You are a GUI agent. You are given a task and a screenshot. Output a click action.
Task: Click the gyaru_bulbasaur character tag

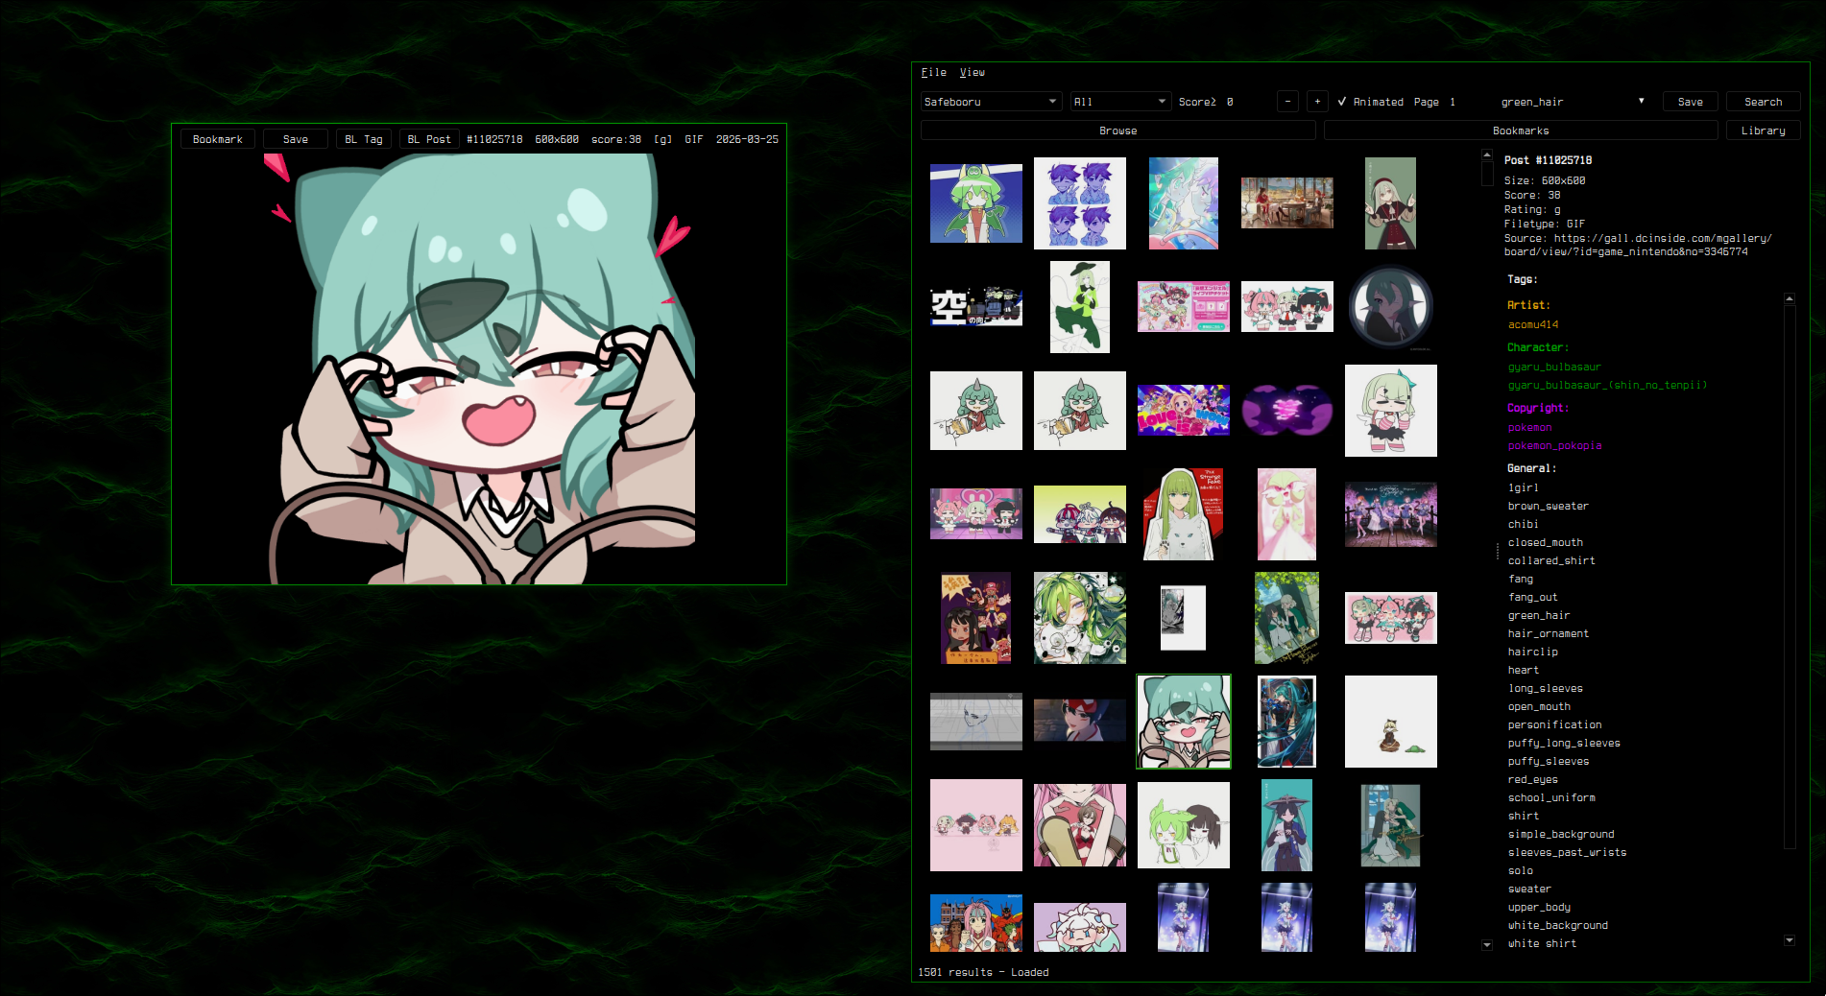tap(1553, 367)
